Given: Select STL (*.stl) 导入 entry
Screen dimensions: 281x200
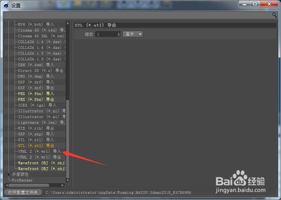Looking at the screenshot, I should pos(36,140).
